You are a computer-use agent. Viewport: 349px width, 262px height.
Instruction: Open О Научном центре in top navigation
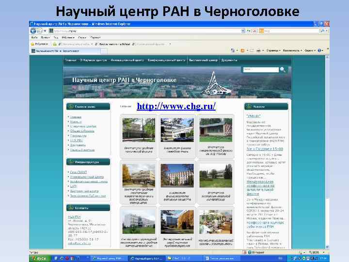tap(94, 60)
